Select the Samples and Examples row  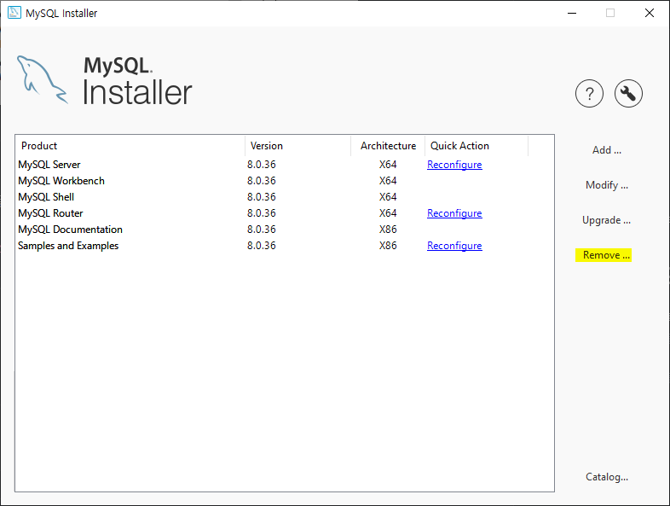285,246
